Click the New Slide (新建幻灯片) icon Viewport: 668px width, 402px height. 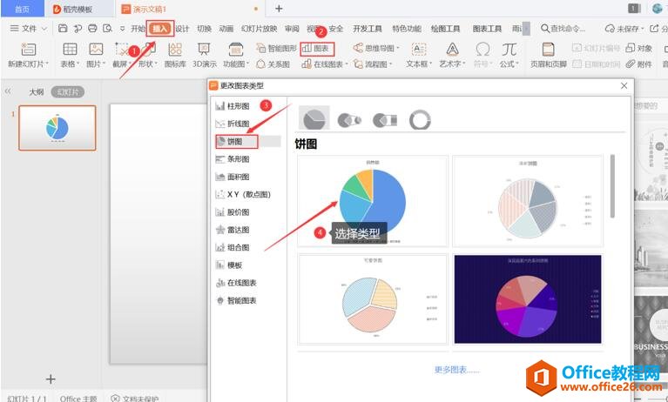(29, 50)
